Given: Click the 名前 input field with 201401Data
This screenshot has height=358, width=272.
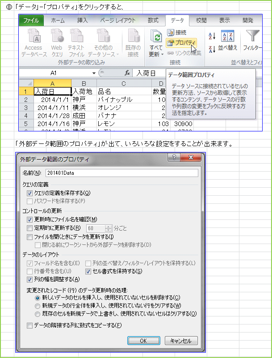Looking at the screenshot, I should [122, 173].
